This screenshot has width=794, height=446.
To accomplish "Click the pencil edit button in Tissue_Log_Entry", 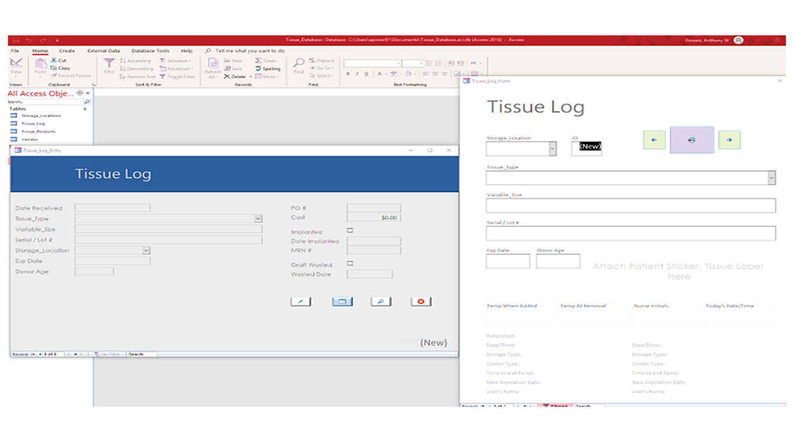I will coord(301,301).
